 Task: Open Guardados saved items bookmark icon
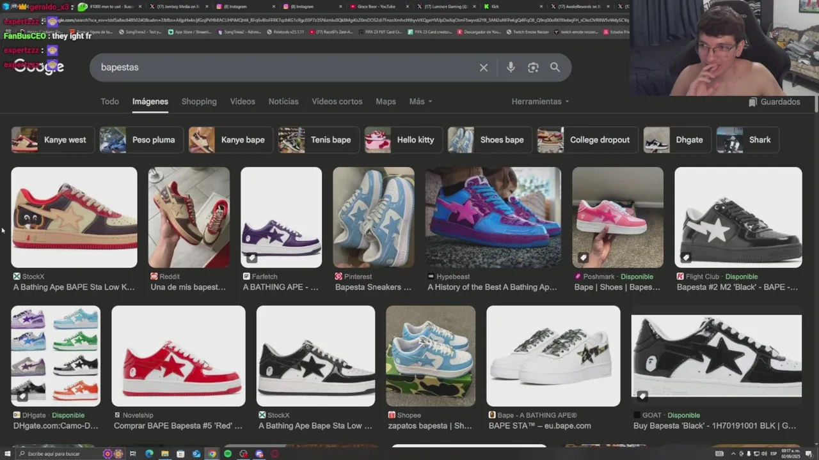pos(753,102)
